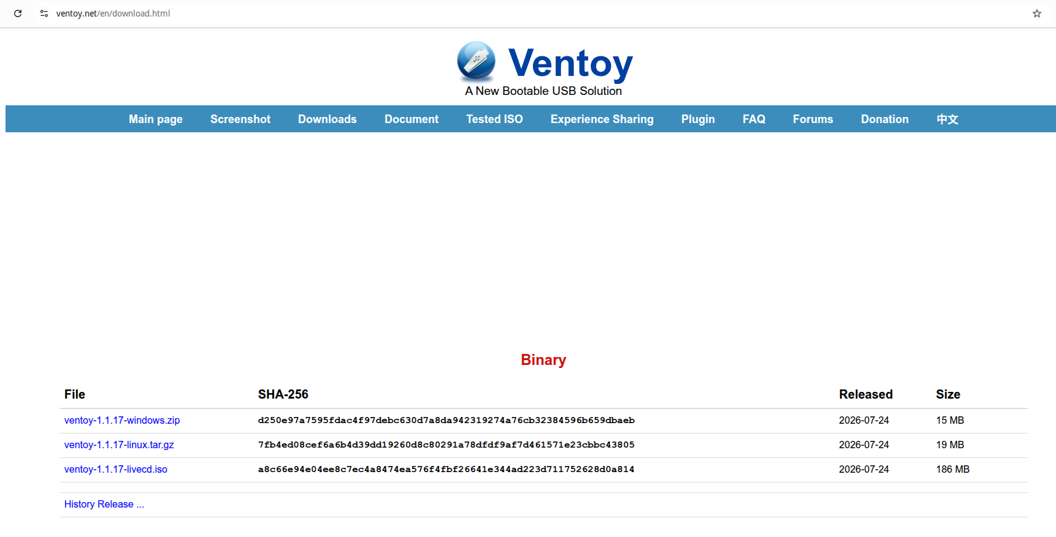Navigate to the Plugin page
1056x537 pixels.
pos(698,119)
